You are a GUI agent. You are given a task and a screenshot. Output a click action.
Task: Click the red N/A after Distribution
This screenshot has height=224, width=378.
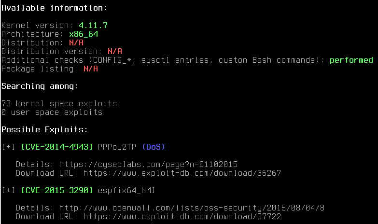point(76,42)
